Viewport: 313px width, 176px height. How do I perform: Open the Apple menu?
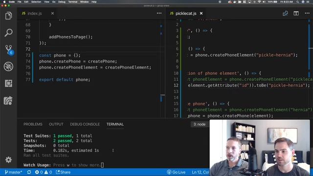pyautogui.click(x=4, y=2)
